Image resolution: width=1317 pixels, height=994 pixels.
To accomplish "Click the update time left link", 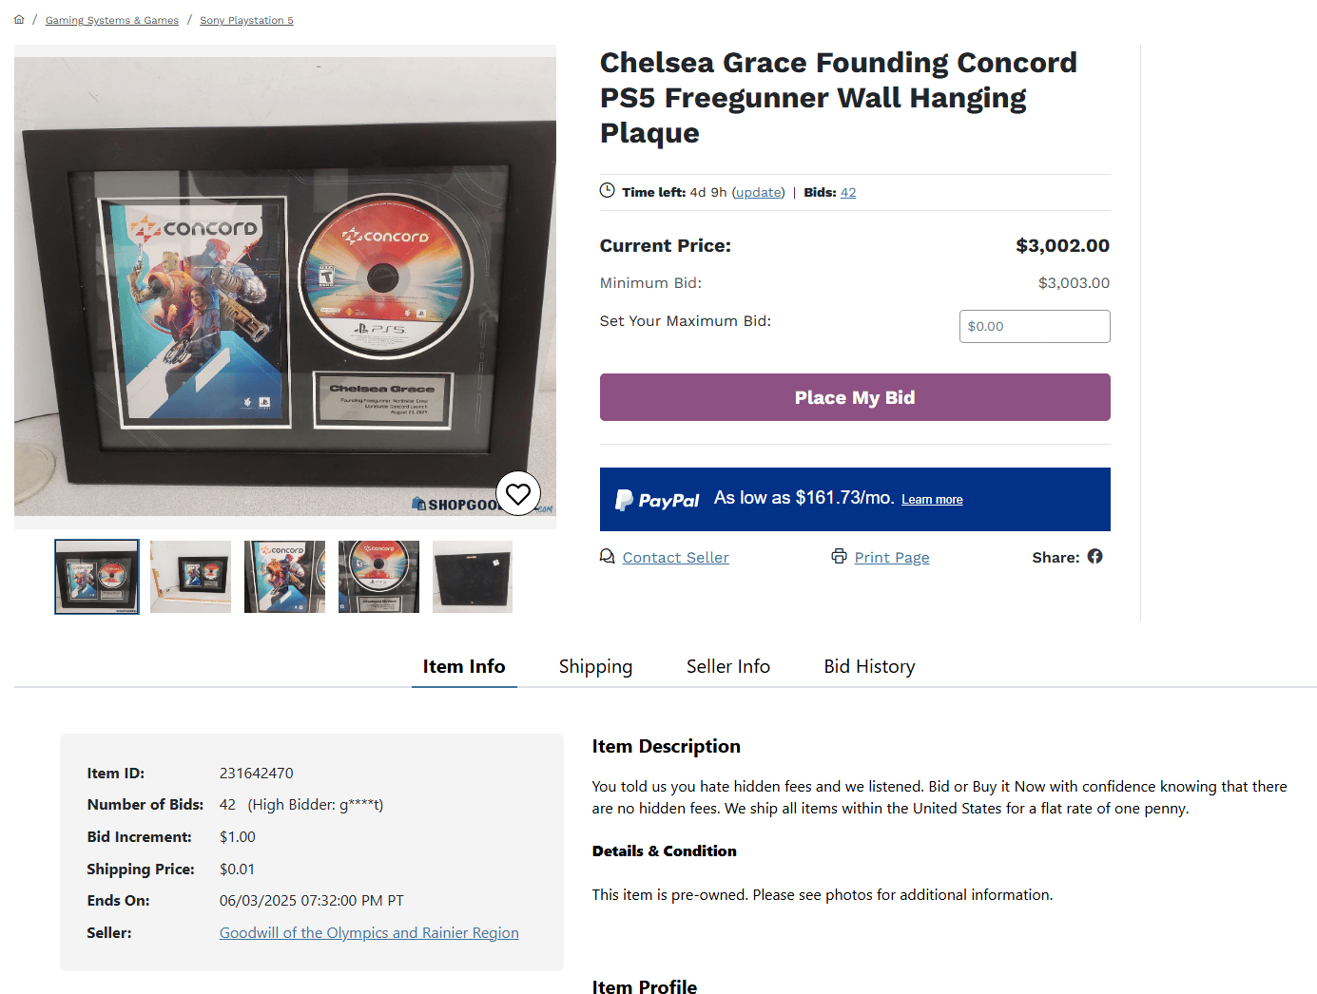I will pos(759,192).
